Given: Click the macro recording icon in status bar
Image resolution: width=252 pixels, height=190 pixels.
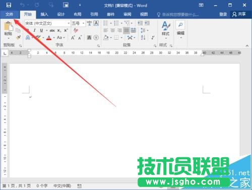Looking at the screenshot, I should (80, 186).
